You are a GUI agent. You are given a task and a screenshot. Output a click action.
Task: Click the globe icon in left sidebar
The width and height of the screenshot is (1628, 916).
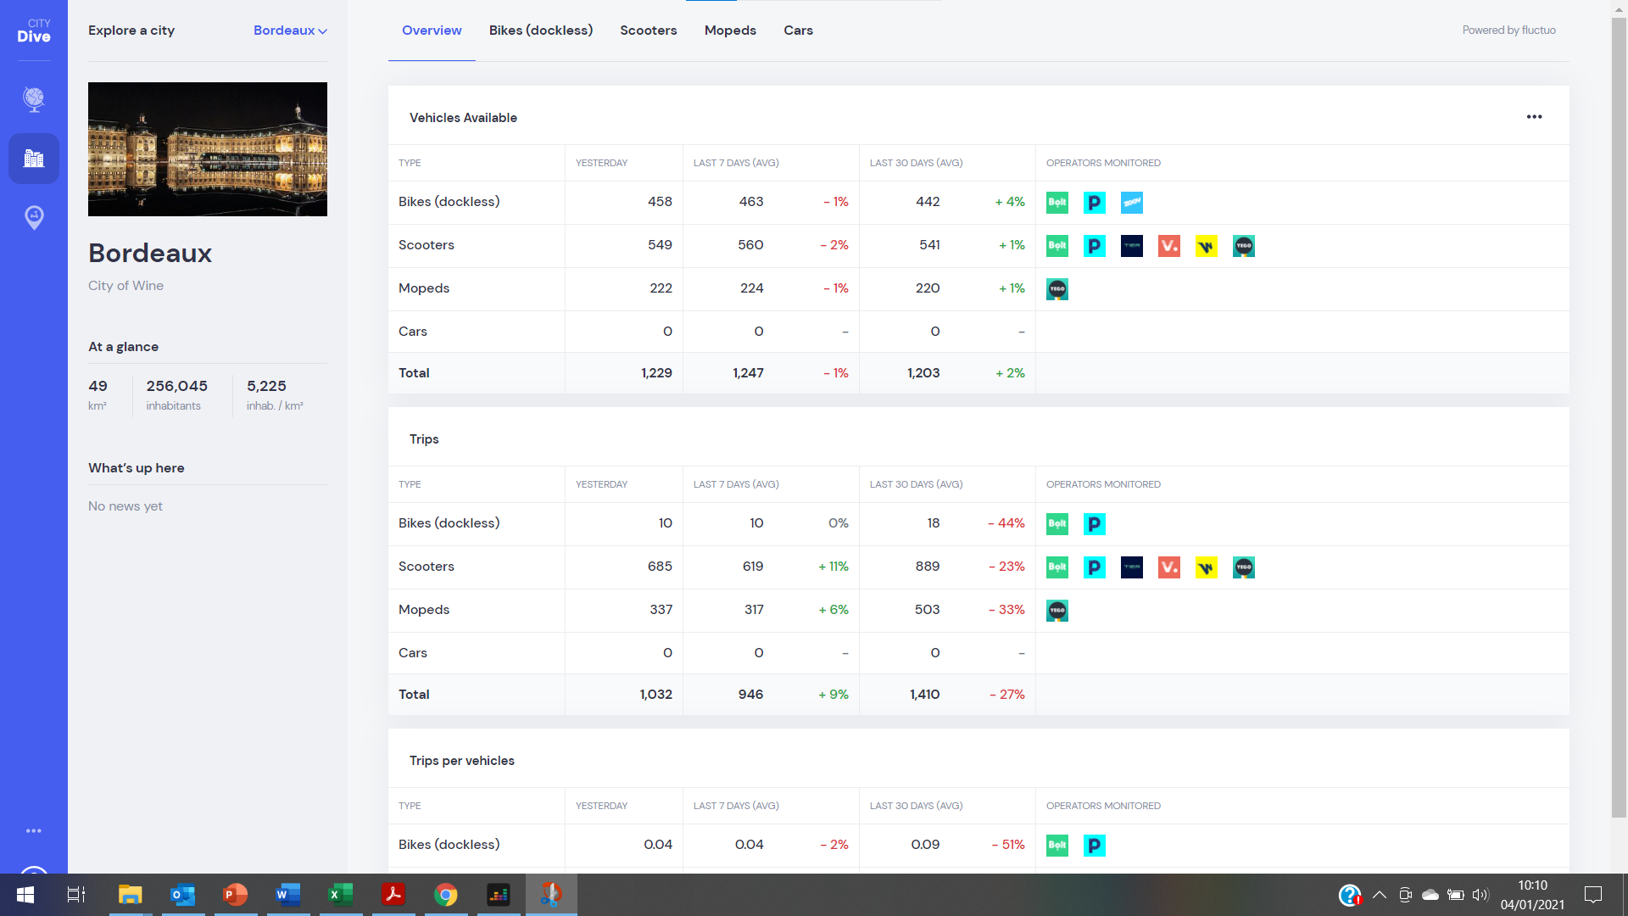click(x=34, y=99)
